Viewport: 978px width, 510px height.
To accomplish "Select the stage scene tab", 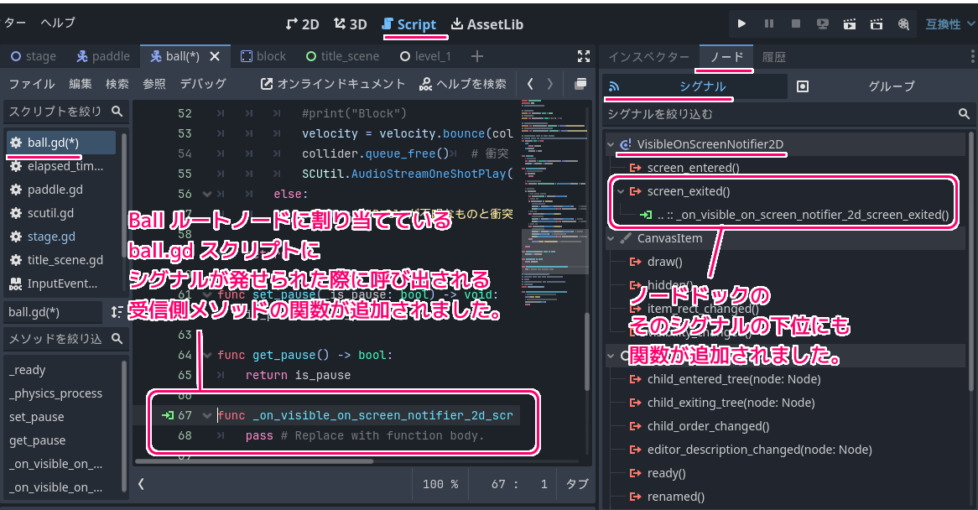I will coord(34,56).
